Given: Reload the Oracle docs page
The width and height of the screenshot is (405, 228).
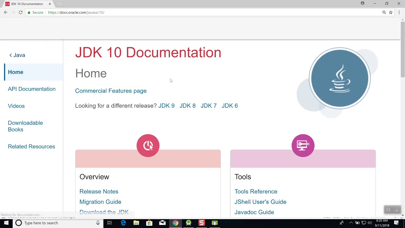Looking at the screenshot, I should pos(21,12).
